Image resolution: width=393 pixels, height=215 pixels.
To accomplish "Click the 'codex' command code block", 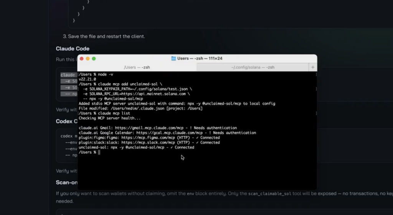I will pyautogui.click(x=67, y=136).
